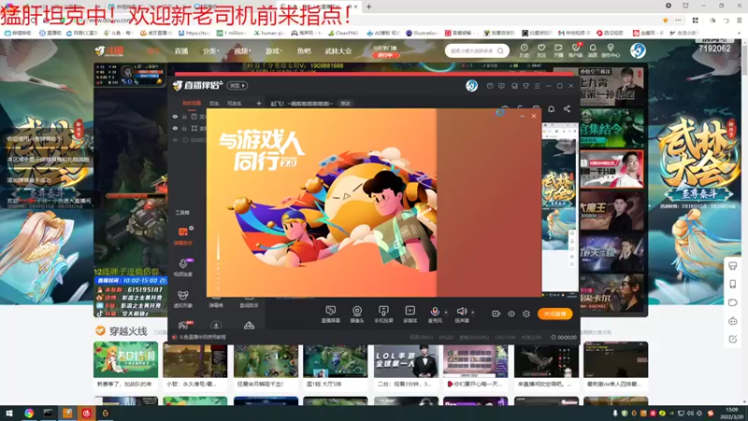
Task: Open Chrome from the taskbar
Action: pyautogui.click(x=29, y=414)
